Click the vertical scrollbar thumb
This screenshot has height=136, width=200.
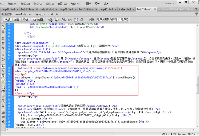197,85
